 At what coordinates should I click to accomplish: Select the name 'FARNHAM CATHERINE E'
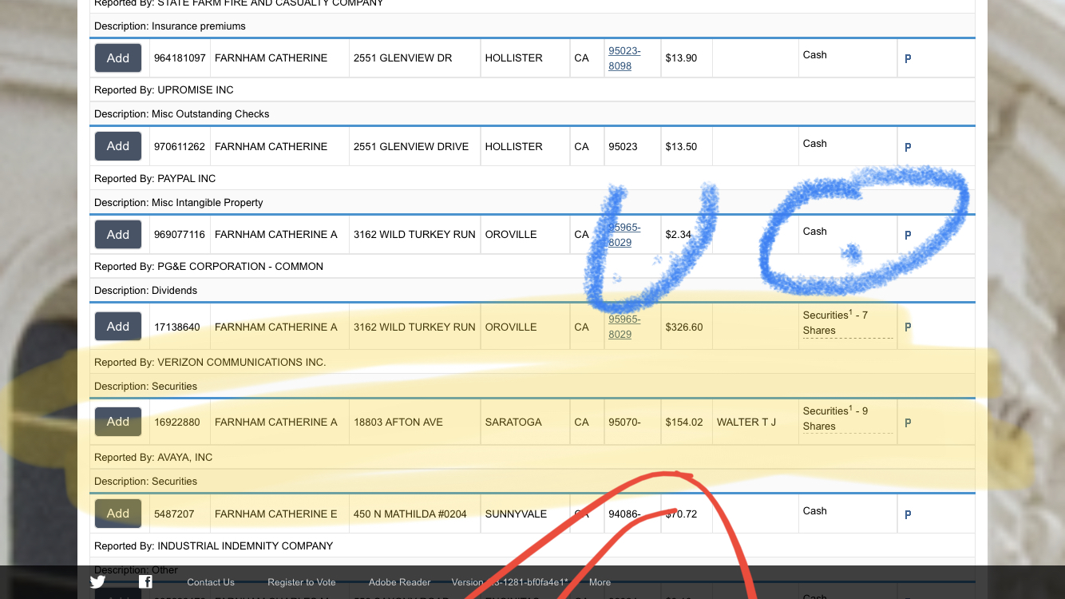[276, 514]
